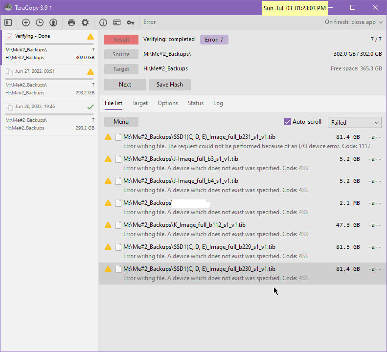Open the history clock icon

point(40,22)
